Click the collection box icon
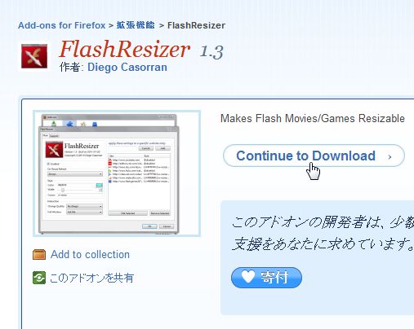Viewport: 414px width, 329px height. tap(39, 255)
